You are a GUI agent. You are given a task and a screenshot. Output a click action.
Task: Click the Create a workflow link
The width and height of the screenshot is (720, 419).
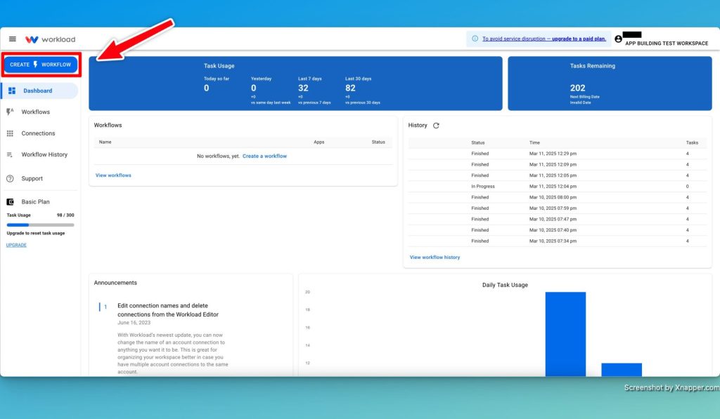click(264, 156)
